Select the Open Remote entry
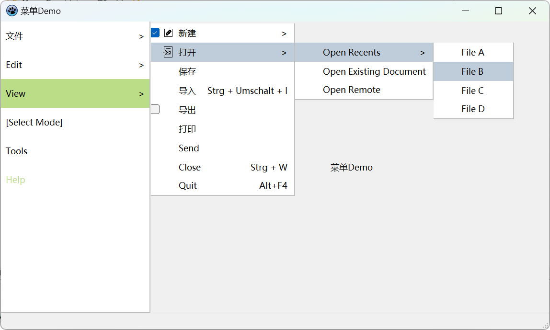550x330 pixels. (x=352, y=90)
